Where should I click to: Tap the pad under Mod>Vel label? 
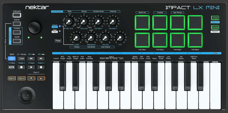142,22
